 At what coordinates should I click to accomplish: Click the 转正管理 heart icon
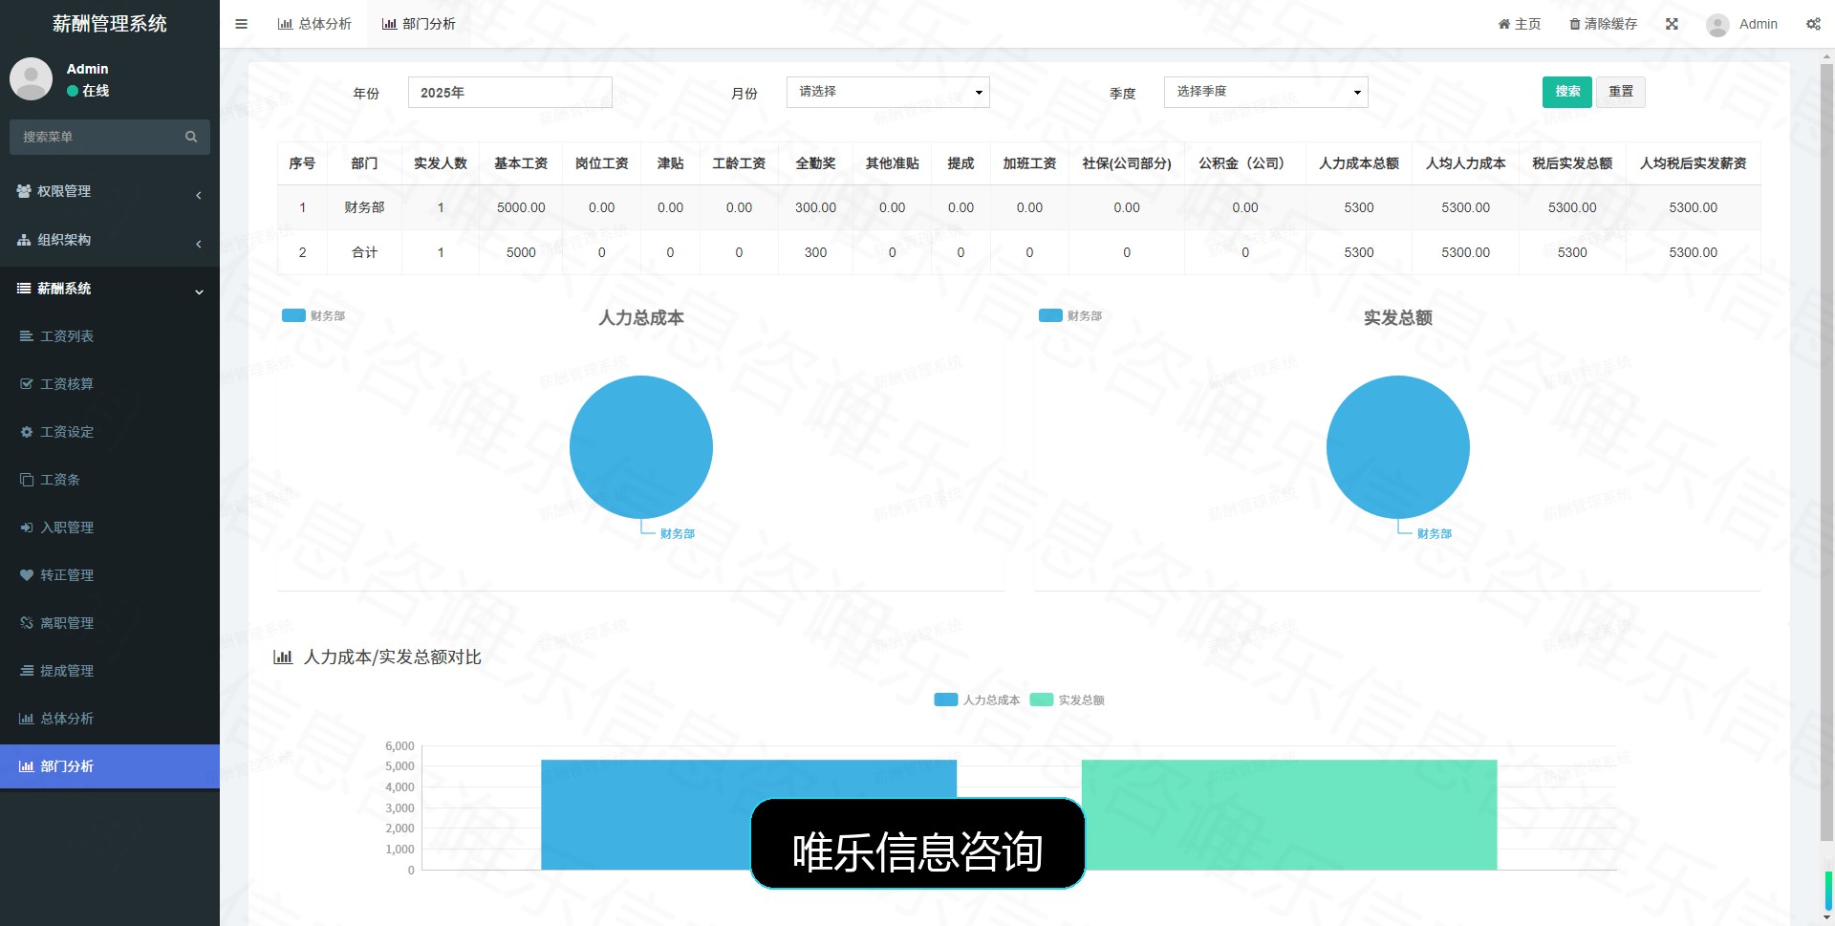coord(27,575)
